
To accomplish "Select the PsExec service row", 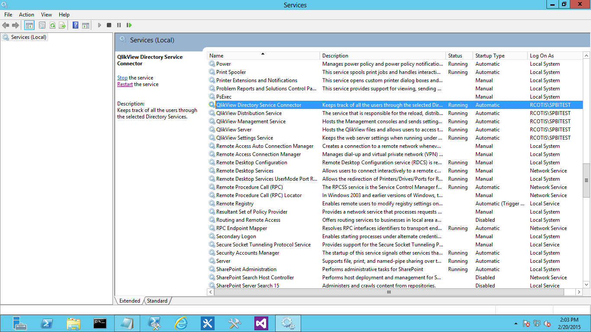I will pyautogui.click(x=395, y=97).
